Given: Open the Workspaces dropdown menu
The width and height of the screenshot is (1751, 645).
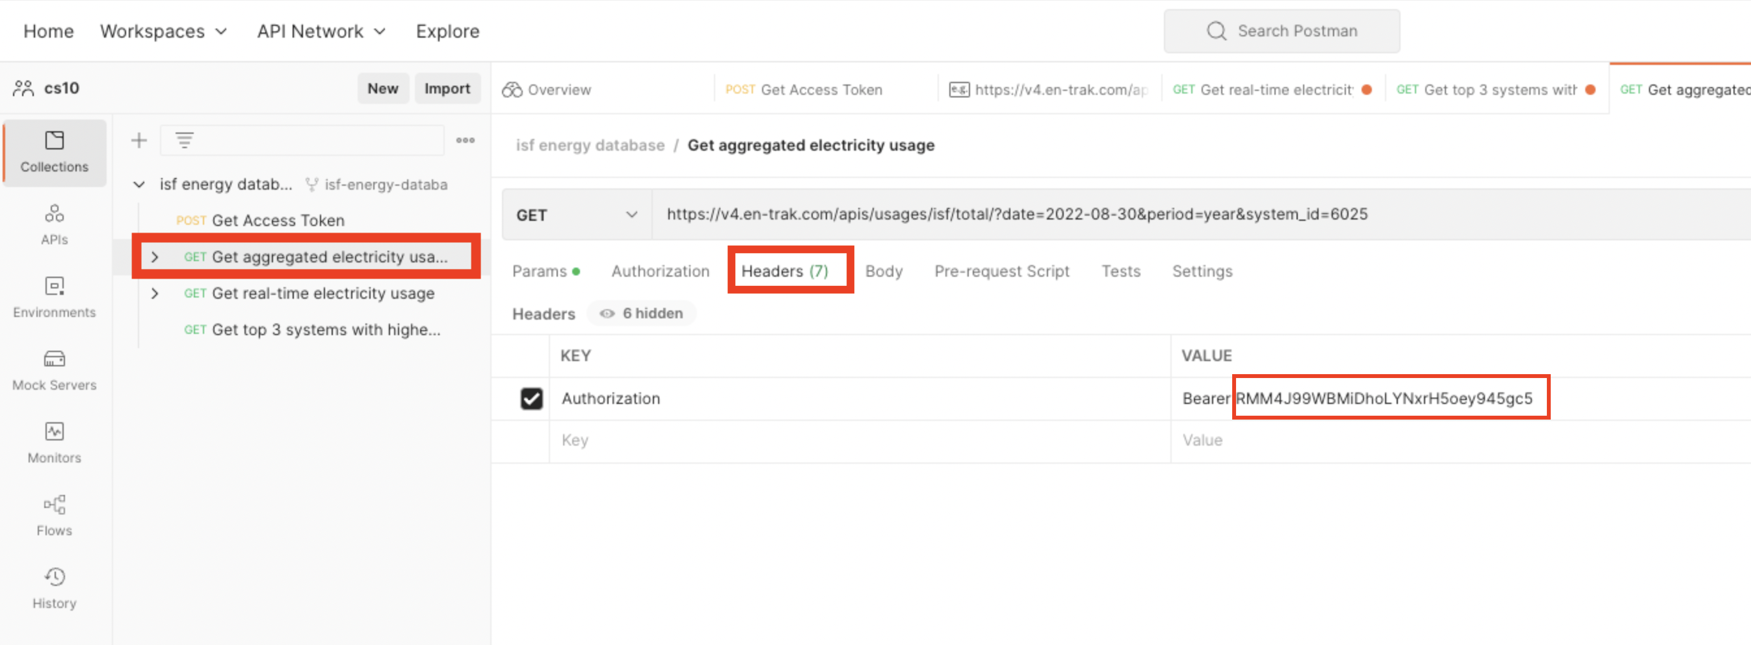Looking at the screenshot, I should tap(163, 31).
